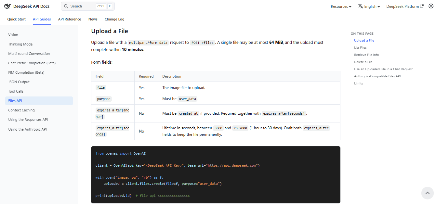Select Files API in the sidebar
Image resolution: width=436 pixels, height=204 pixels.
click(x=39, y=101)
